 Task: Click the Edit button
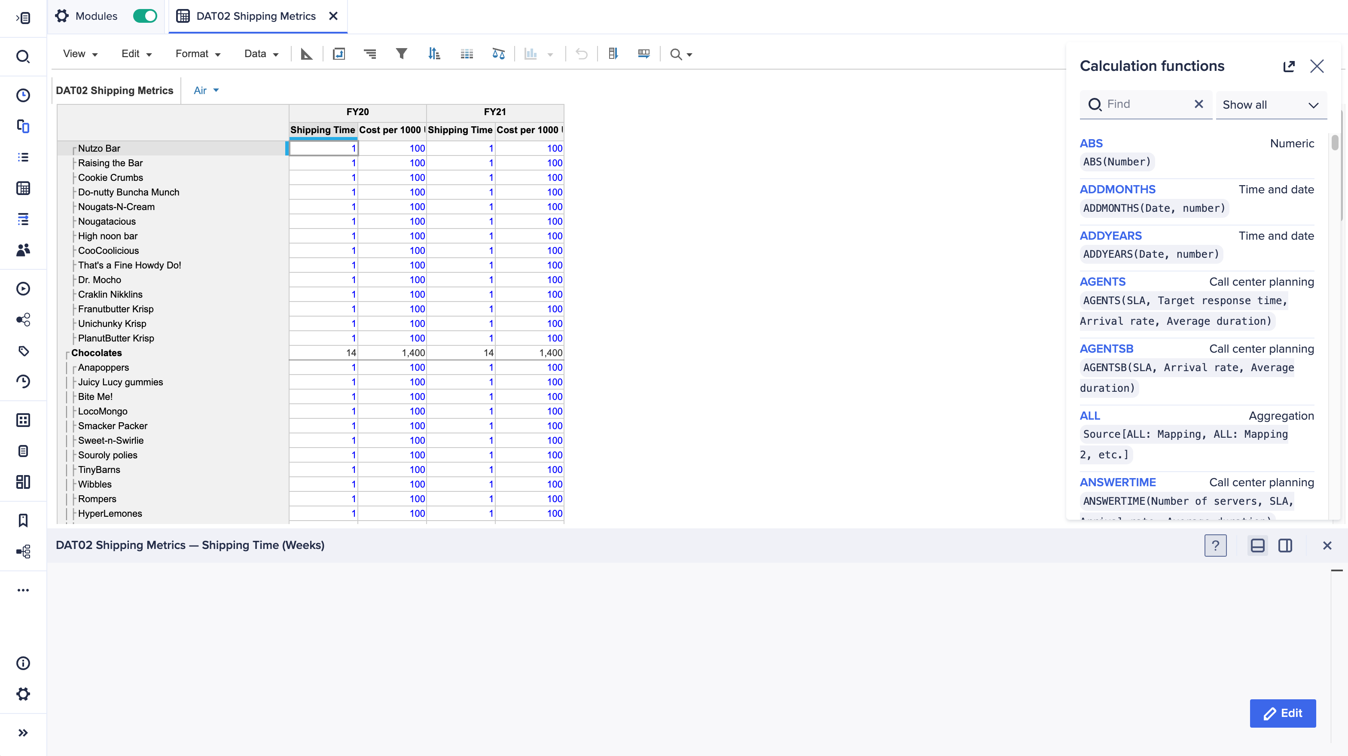1283,713
